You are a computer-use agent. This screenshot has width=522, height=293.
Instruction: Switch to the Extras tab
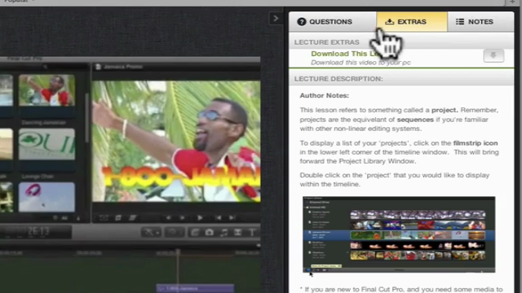tap(412, 22)
